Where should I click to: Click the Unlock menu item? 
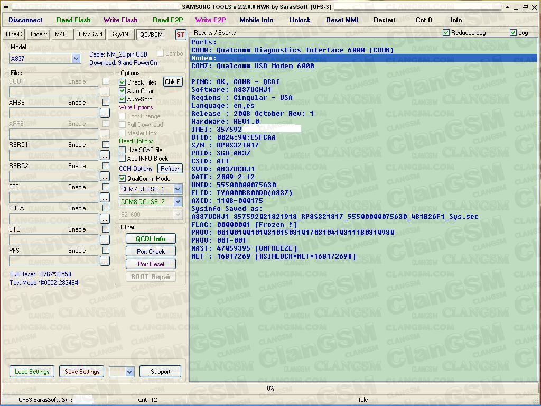[x=300, y=20]
